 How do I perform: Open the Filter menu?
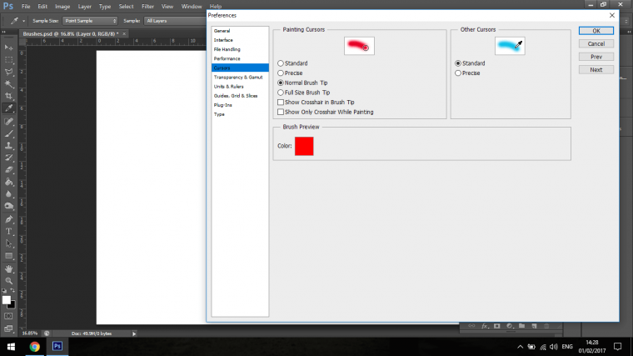click(x=147, y=7)
